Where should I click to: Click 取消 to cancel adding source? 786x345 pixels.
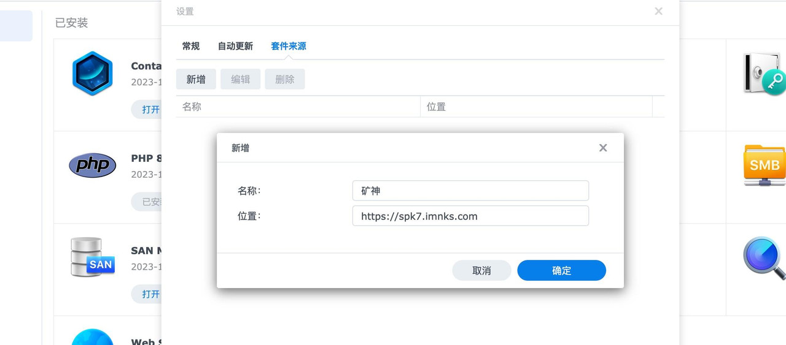481,270
